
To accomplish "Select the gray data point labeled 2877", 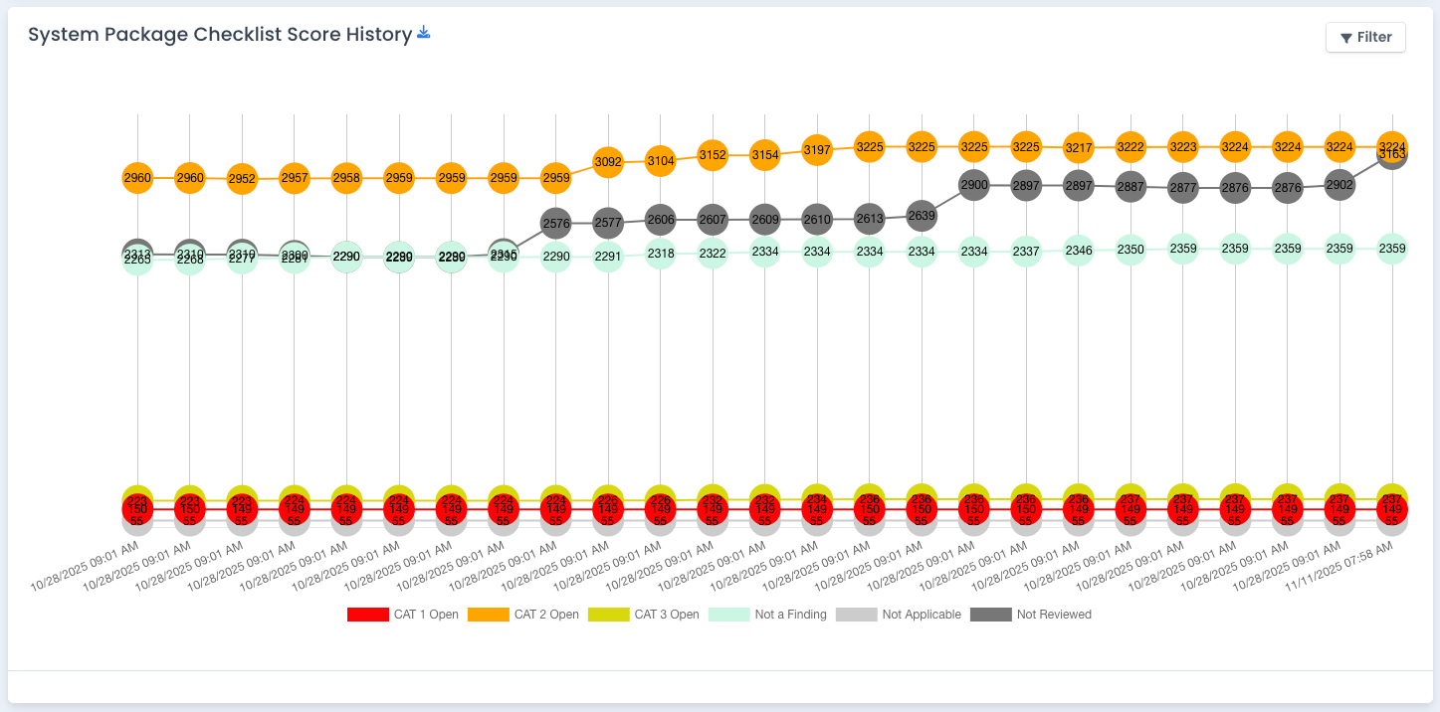I will point(1183,188).
